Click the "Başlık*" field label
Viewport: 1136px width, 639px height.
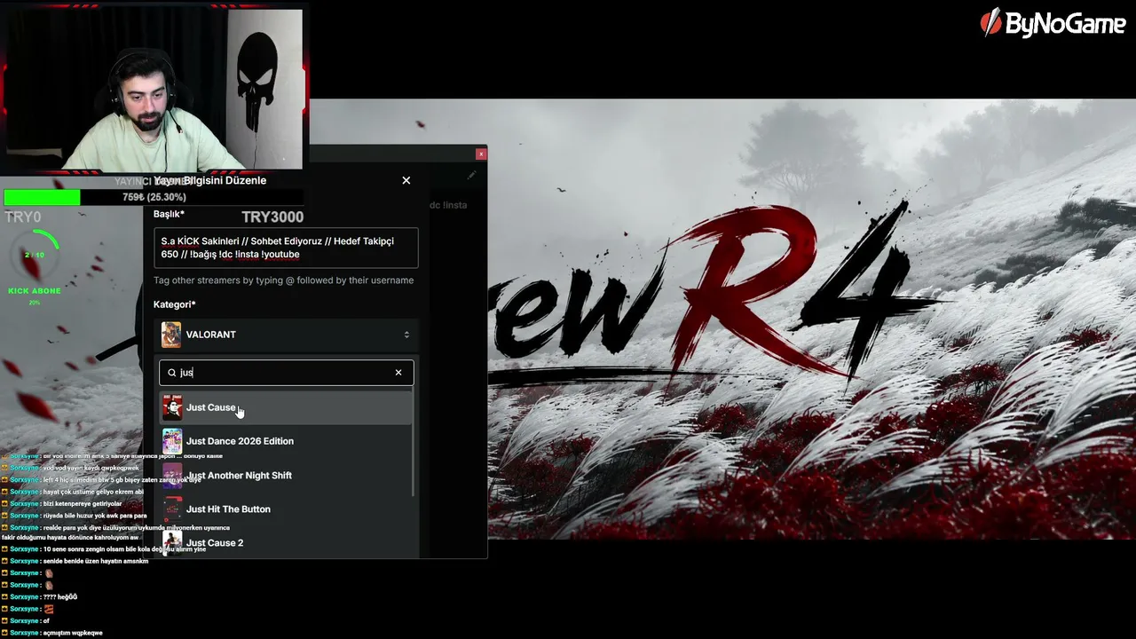[x=169, y=214]
